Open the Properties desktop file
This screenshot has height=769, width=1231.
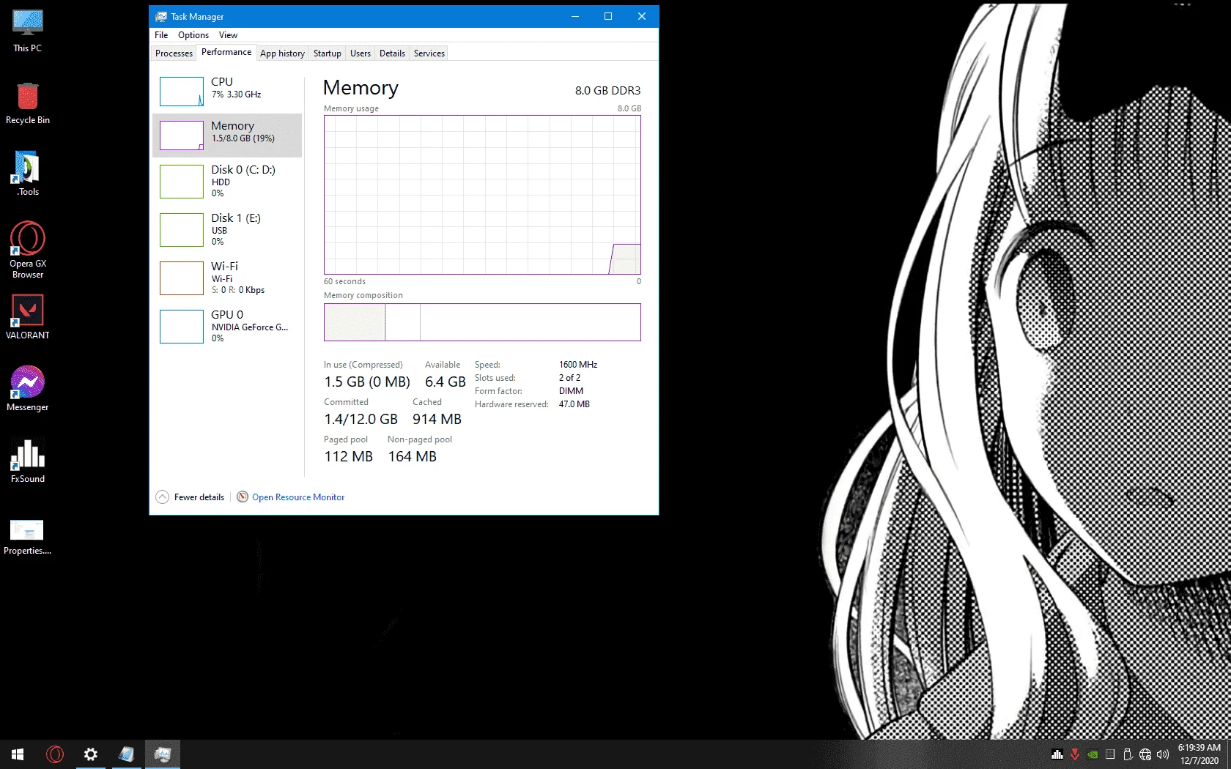[28, 537]
